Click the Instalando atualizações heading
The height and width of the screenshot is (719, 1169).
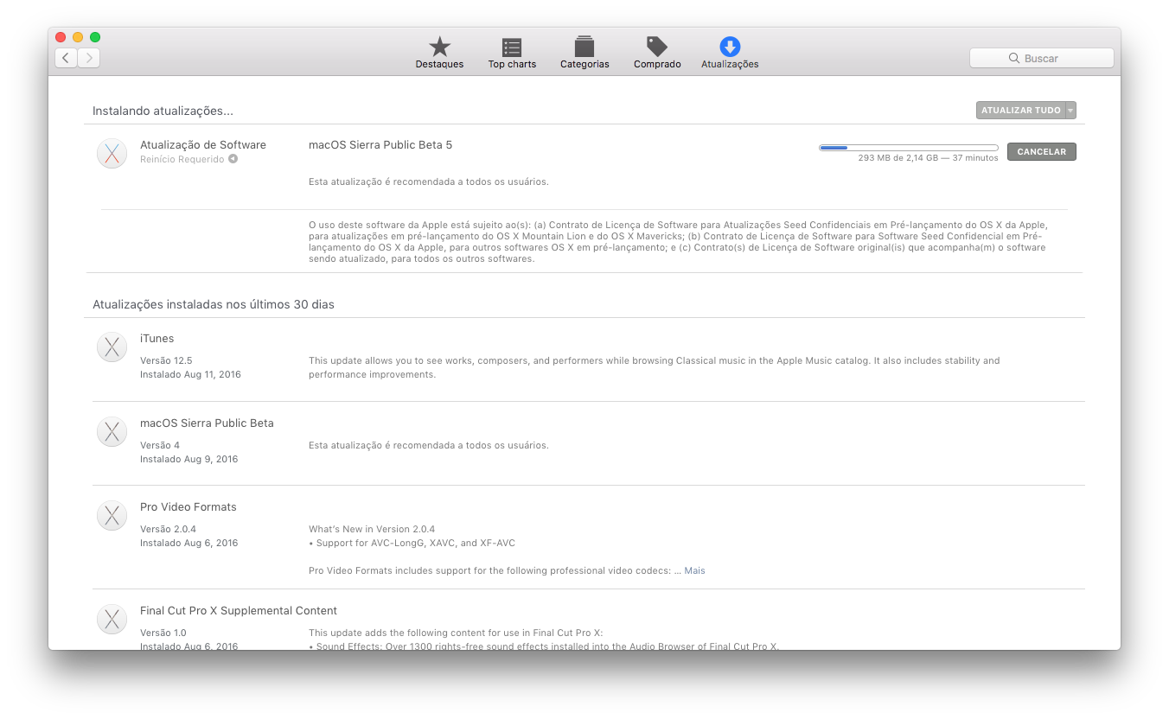pyautogui.click(x=163, y=111)
